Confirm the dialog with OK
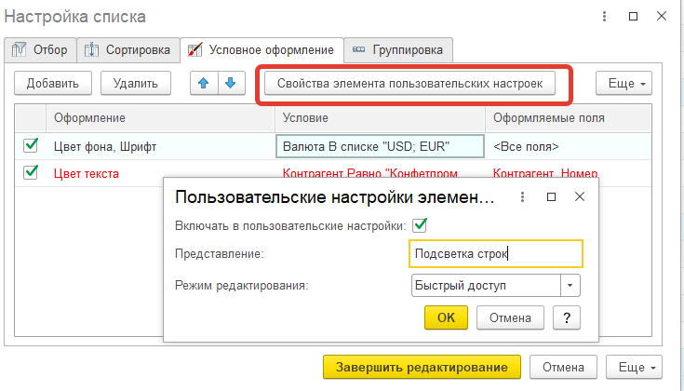The width and height of the screenshot is (684, 391). point(446,317)
